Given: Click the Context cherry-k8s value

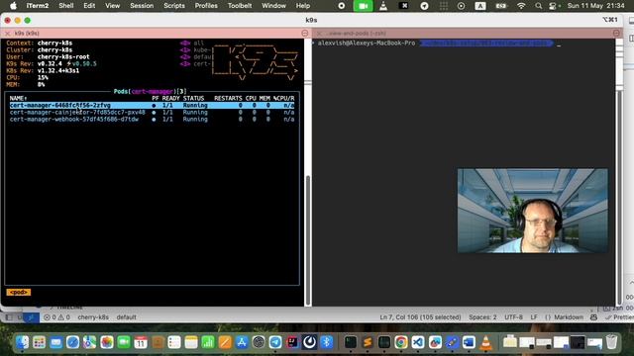Looking at the screenshot, I should pyautogui.click(x=55, y=43).
